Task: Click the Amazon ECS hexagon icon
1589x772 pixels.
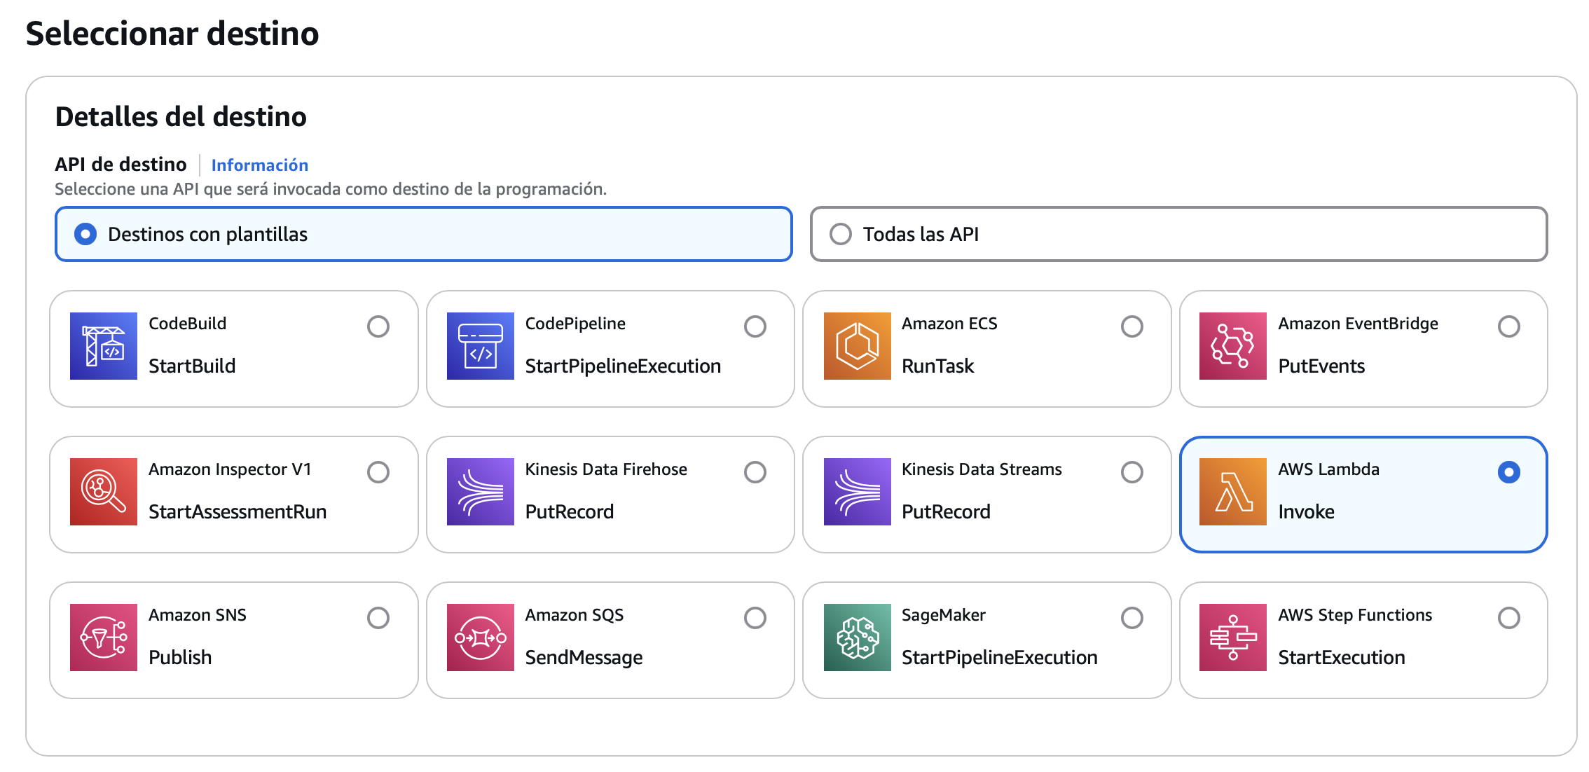Action: 858,346
